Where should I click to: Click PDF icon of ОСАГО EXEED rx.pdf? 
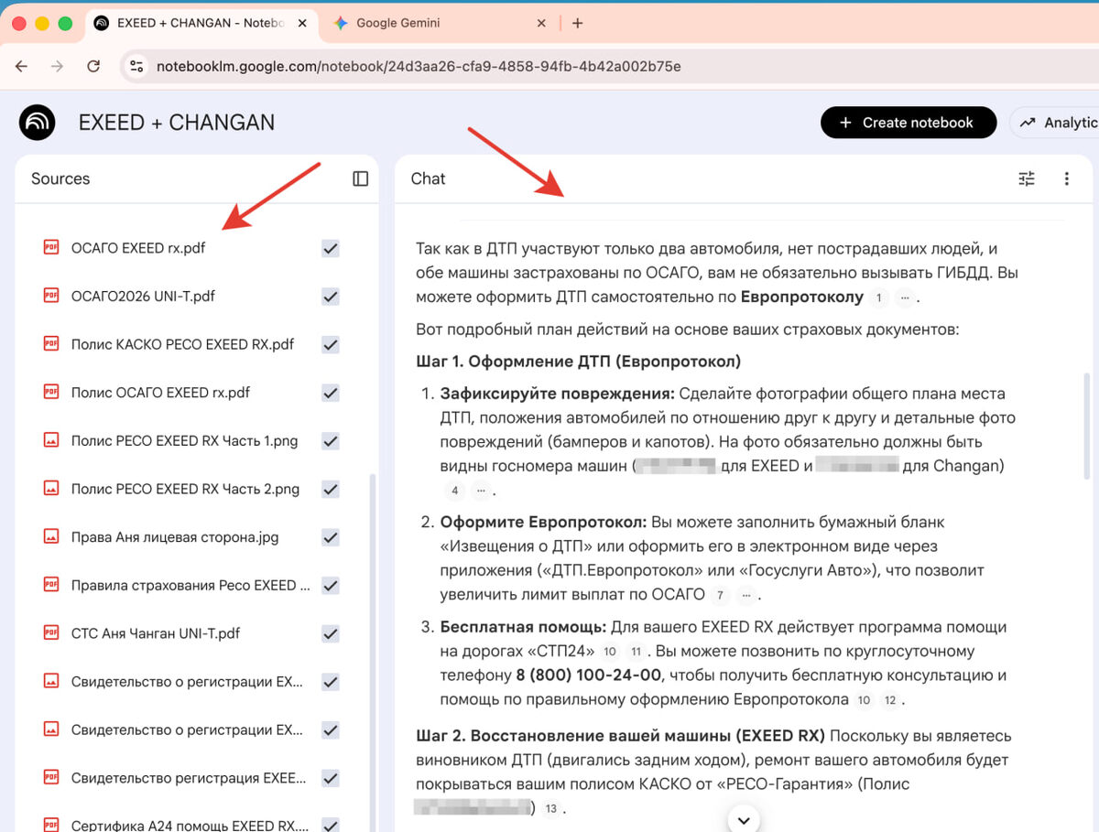[51, 247]
